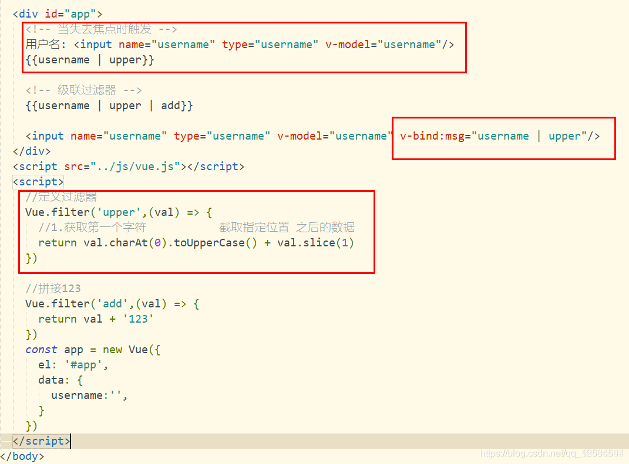Image resolution: width=629 pixels, height=464 pixels.
Task: Click the opening <script> tag
Action: click(x=38, y=182)
